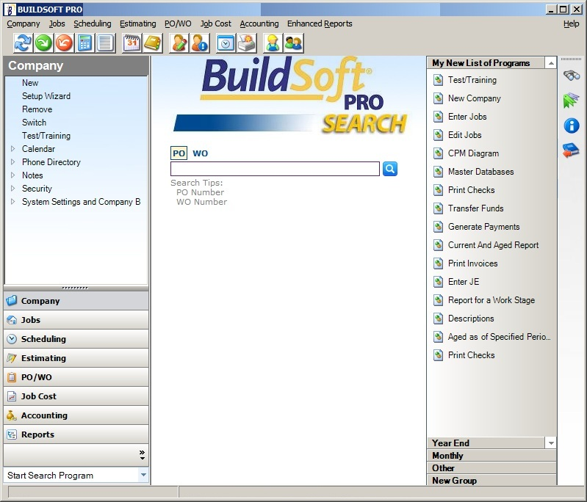The width and height of the screenshot is (587, 502).
Task: Open the calendar toolbar icon showing 31
Action: (132, 43)
